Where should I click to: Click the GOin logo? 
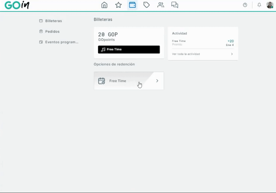point(17,5)
